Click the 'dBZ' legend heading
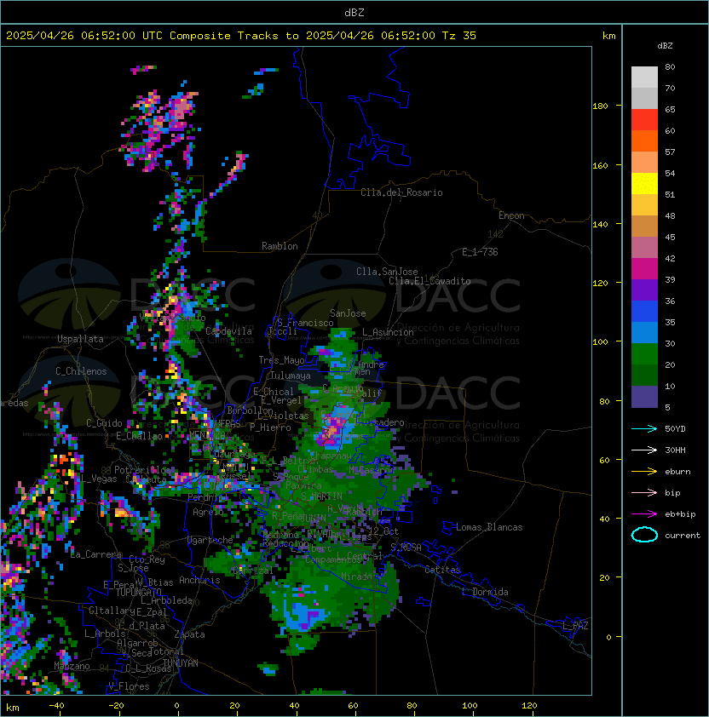Image resolution: width=709 pixels, height=717 pixels. (665, 46)
